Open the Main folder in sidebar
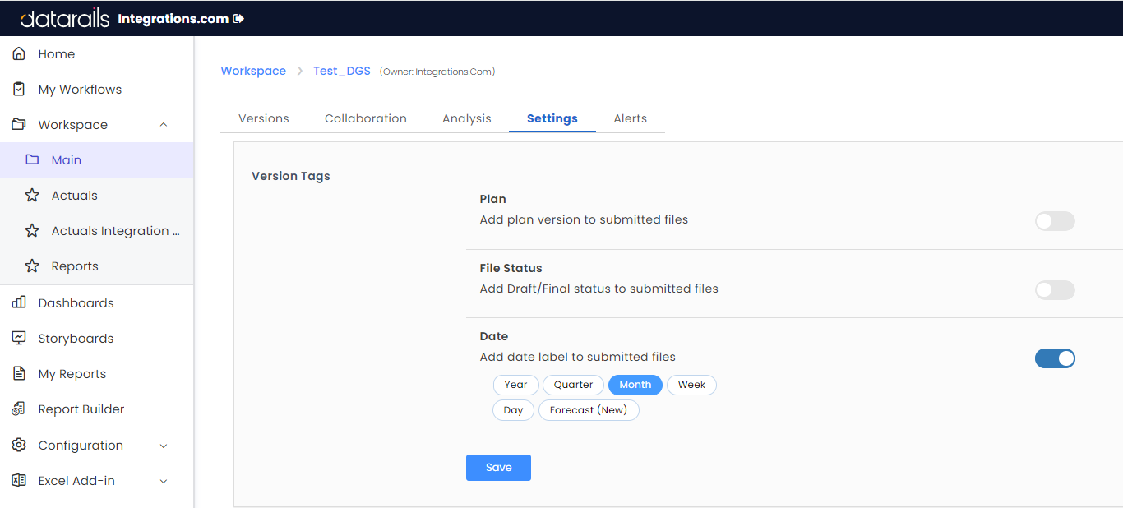Viewport: 1123px width, 508px height. 66,160
